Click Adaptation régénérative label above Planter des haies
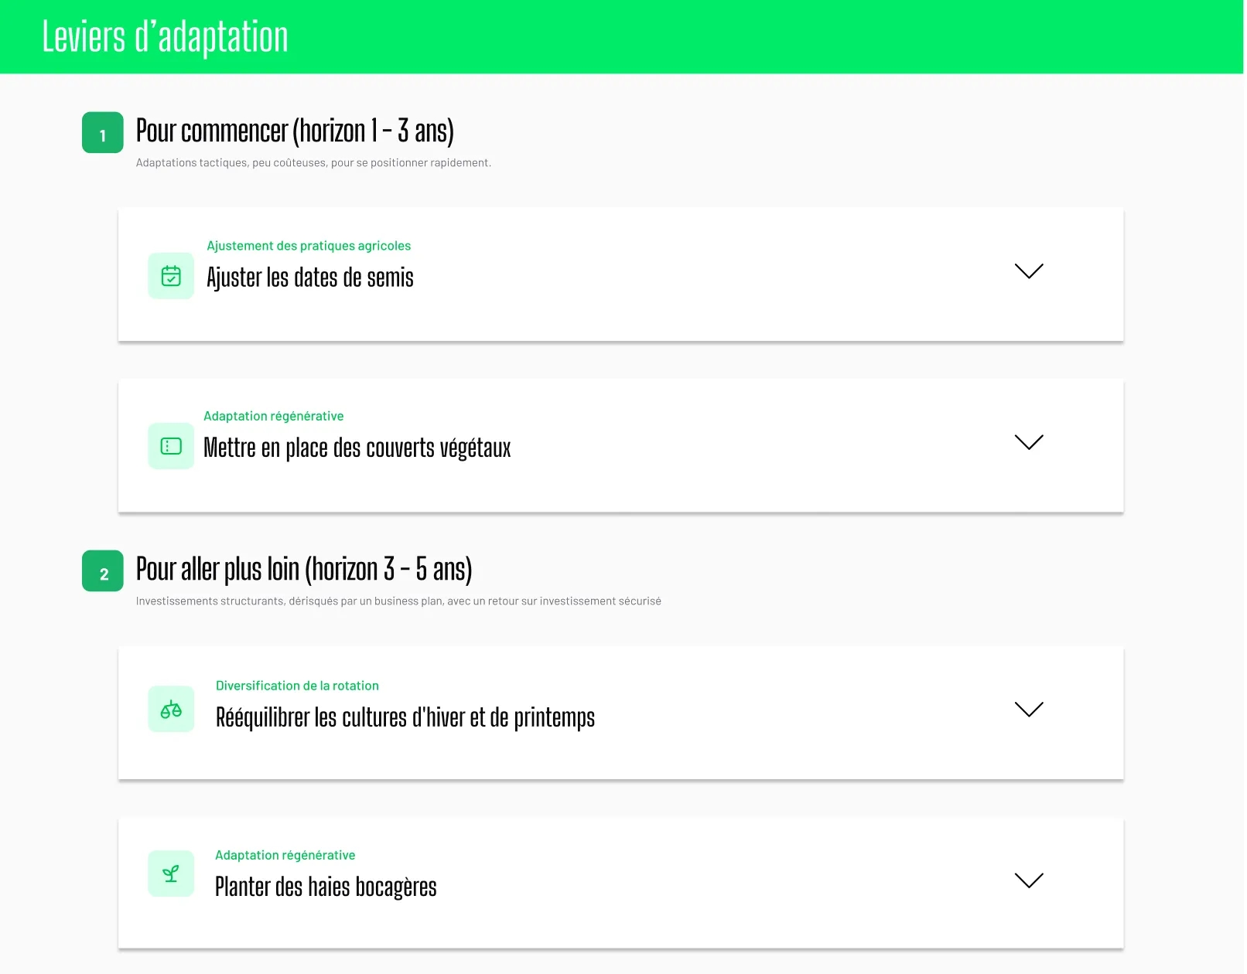 click(x=285, y=855)
